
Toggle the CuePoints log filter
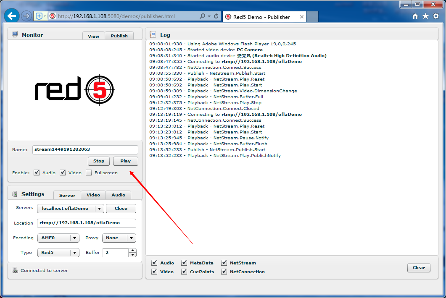tap(184, 272)
